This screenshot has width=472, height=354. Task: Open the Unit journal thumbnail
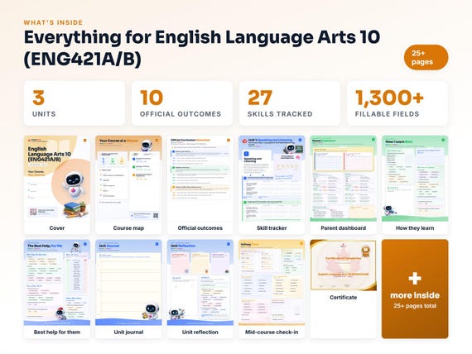tap(128, 282)
